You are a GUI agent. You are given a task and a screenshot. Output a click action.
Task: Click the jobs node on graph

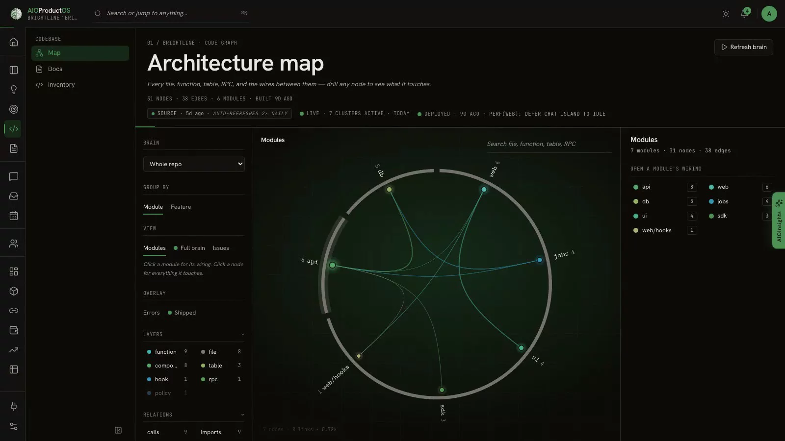[540, 260]
